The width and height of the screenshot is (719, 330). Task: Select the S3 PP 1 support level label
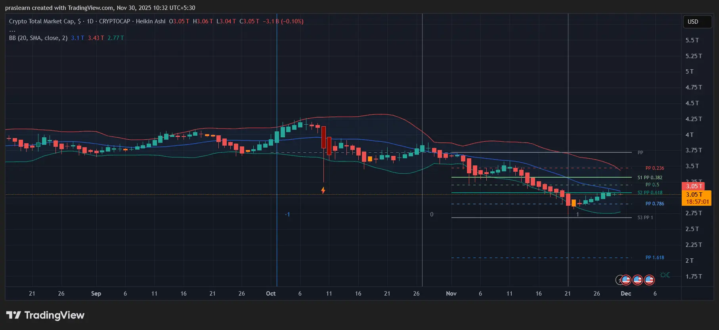coord(645,218)
